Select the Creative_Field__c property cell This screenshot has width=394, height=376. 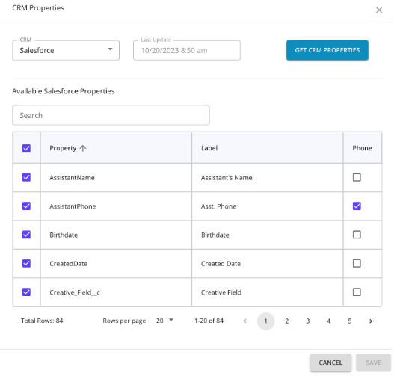click(116, 292)
